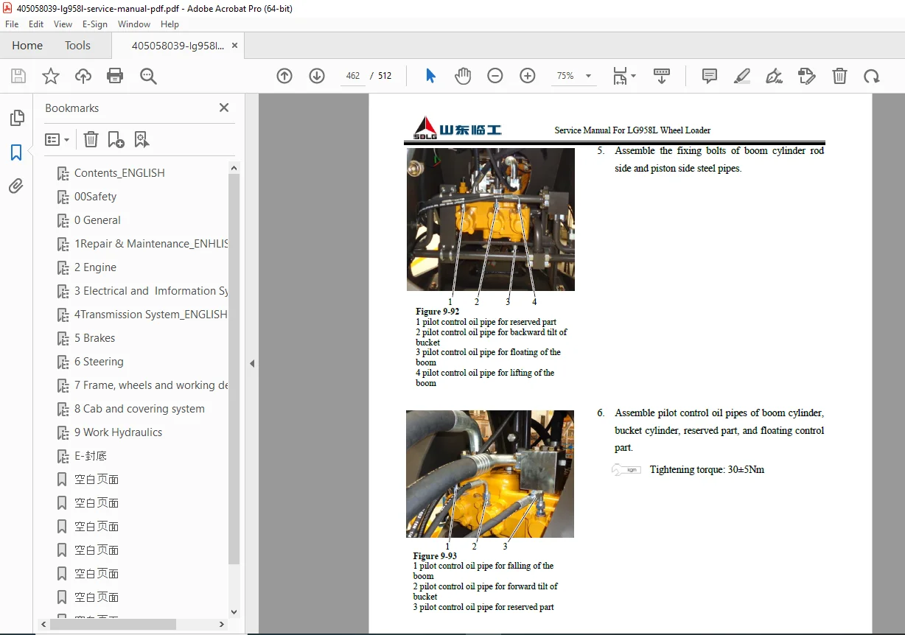The height and width of the screenshot is (635, 905).
Task: Click the page number input field
Action: coord(353,76)
